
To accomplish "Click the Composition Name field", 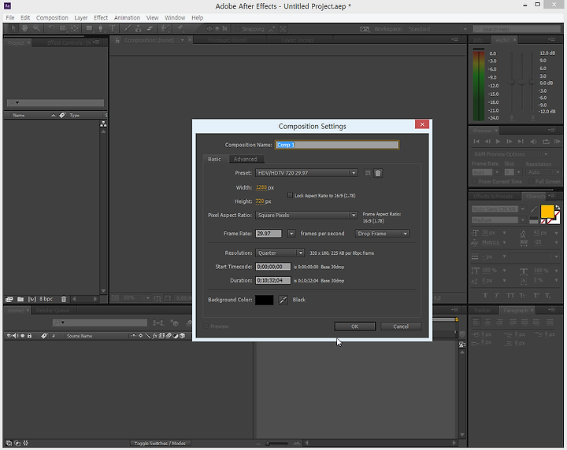I will [x=337, y=145].
